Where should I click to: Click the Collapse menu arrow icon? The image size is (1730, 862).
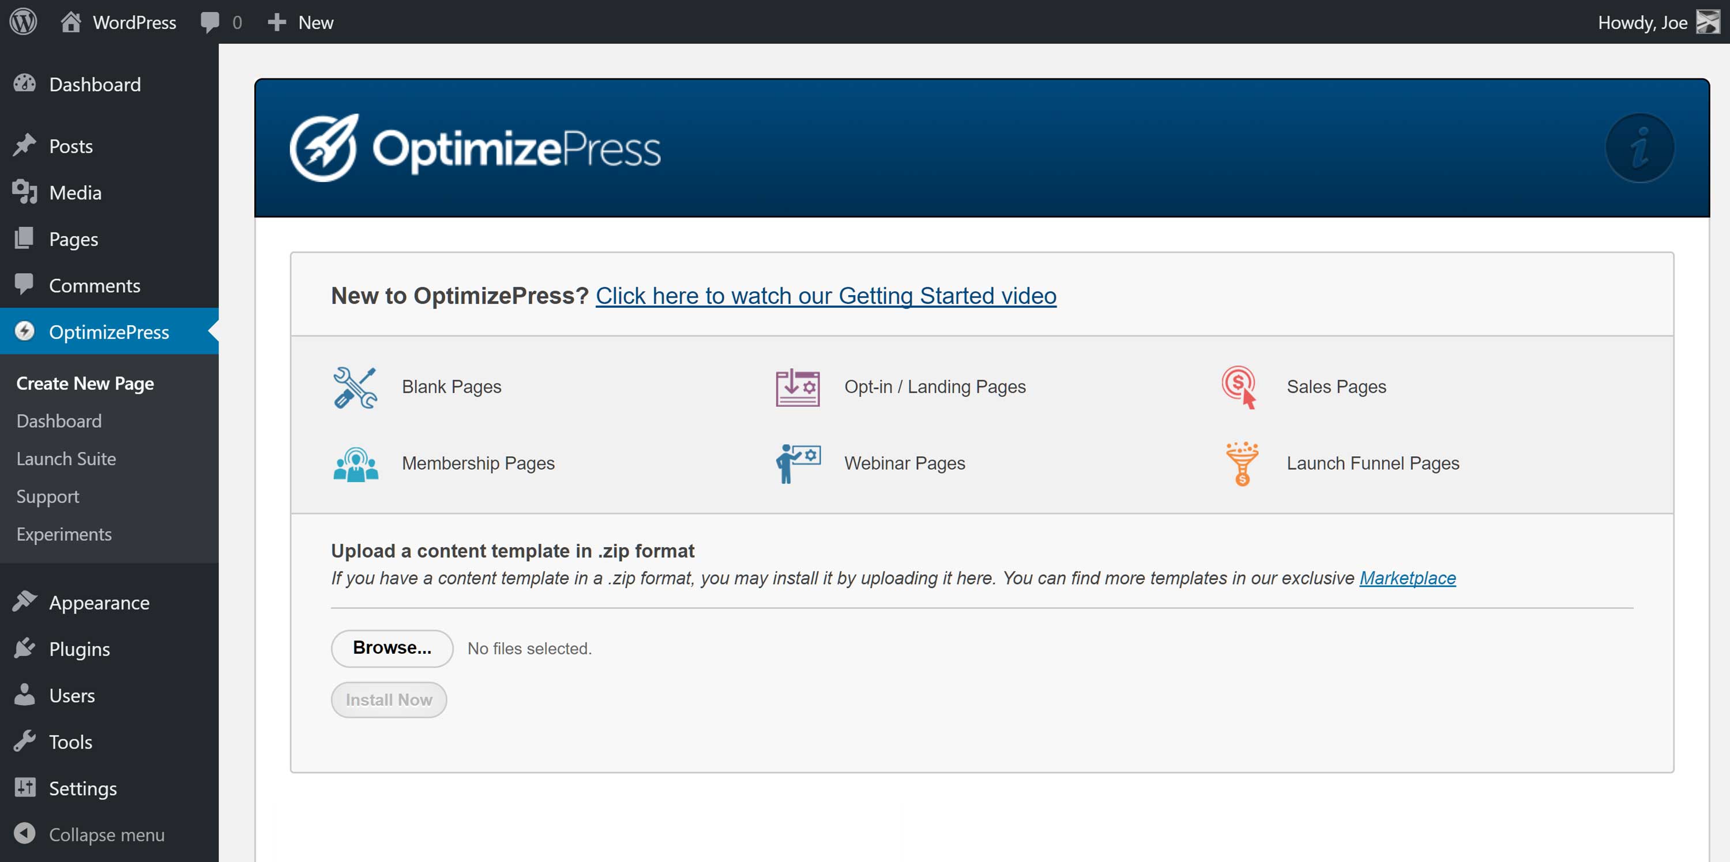[25, 833]
